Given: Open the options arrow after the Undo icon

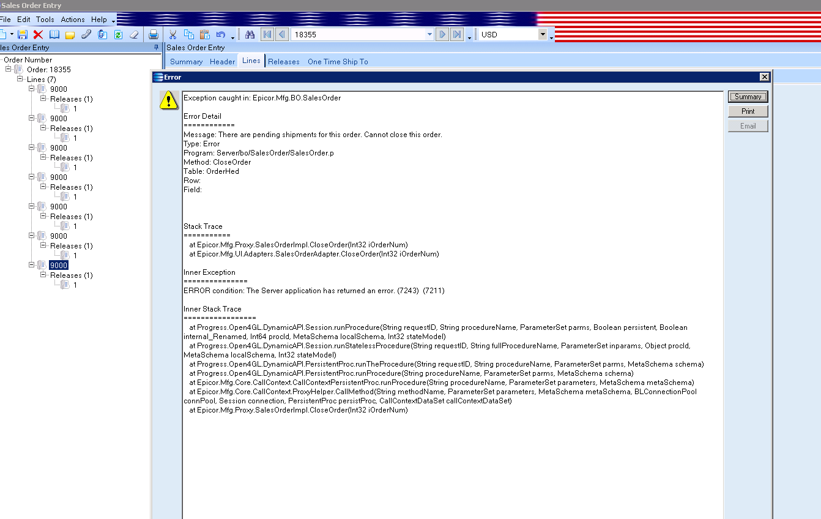Looking at the screenshot, I should click(x=232, y=37).
